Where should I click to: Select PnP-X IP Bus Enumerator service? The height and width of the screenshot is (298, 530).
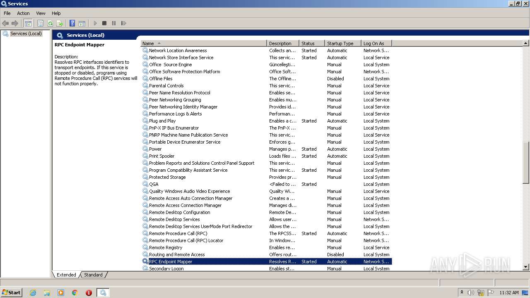click(x=266, y=128)
